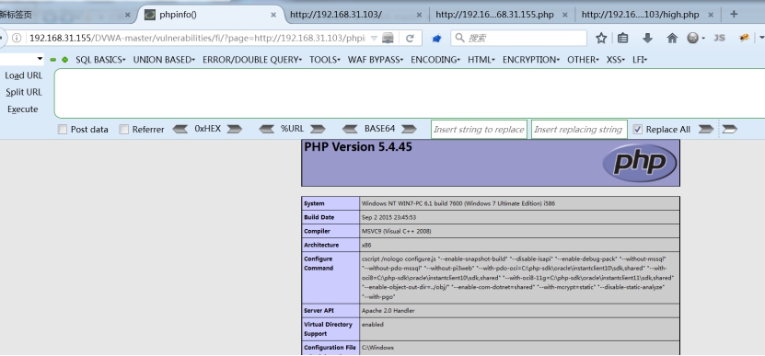Click the green plus HackBar icon

point(64,60)
